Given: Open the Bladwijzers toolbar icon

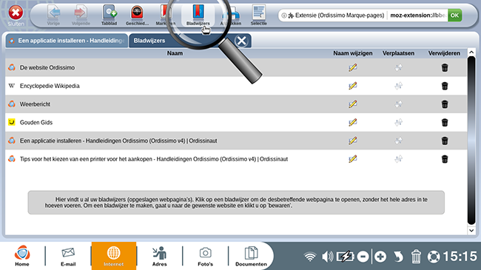Looking at the screenshot, I should [198, 15].
